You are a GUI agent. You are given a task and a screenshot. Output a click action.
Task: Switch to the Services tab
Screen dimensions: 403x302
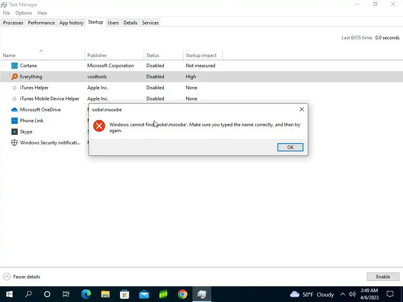(x=150, y=22)
